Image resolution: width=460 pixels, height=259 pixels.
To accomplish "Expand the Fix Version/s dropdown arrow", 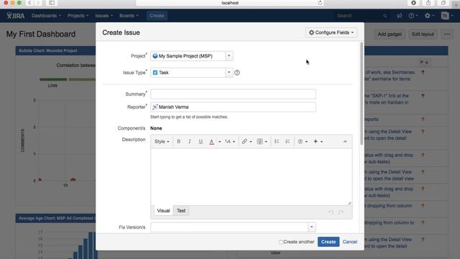I will point(311,227).
